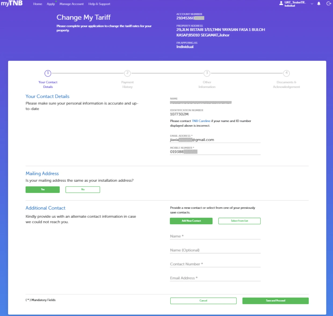Focus the Contact Number input field
The width and height of the screenshot is (333, 316).
(215, 264)
